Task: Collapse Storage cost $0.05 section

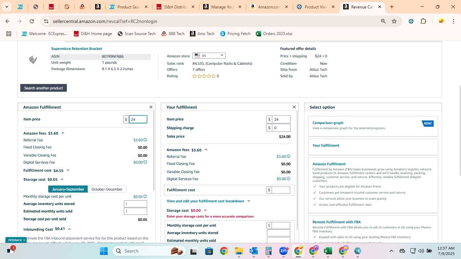Action: click(x=62, y=179)
